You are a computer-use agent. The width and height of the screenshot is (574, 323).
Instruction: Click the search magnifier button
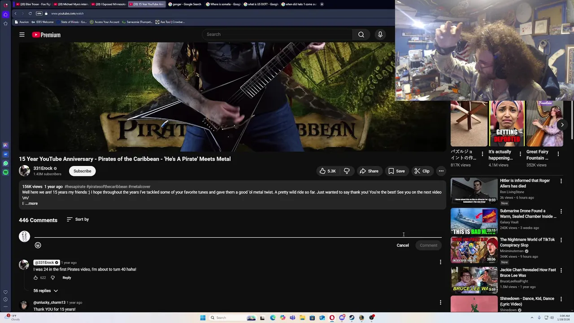[x=361, y=35]
